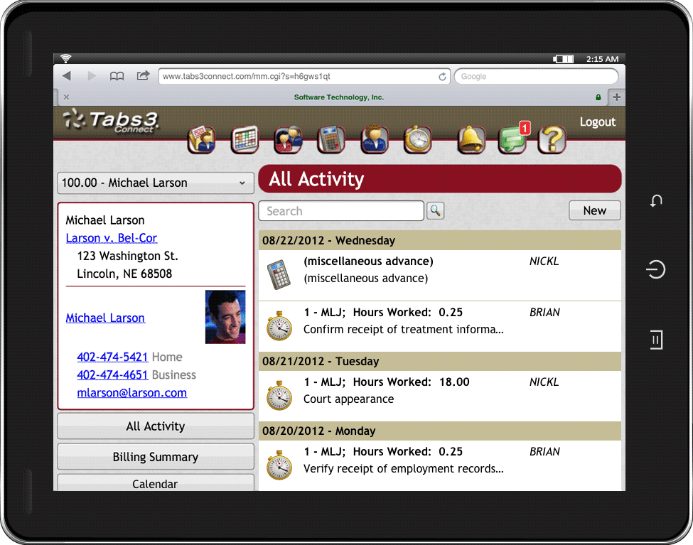Viewport: 693px width, 545px height.
Task: Focus the activity Search field
Action: pos(341,211)
